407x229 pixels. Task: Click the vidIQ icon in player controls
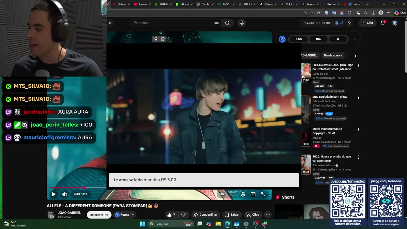223,194
